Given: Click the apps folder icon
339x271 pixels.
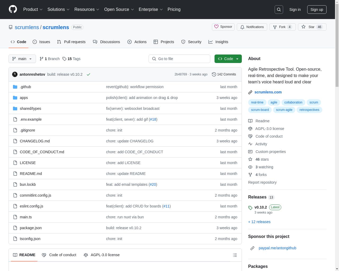Looking at the screenshot, I should click(15, 98).
